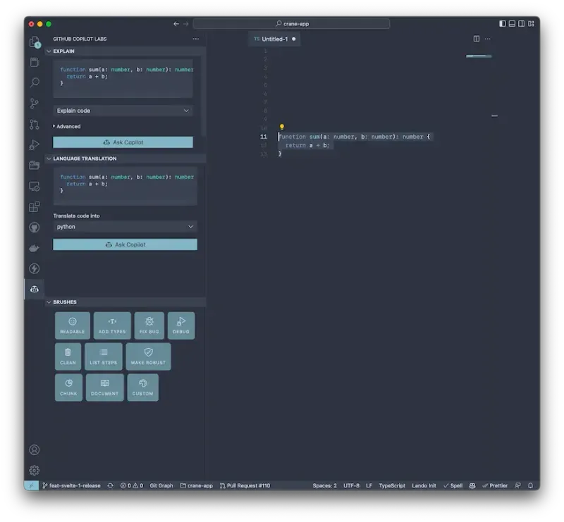Select the Untitled-1 editor tab
This screenshot has height=522, width=564.
tap(274, 39)
